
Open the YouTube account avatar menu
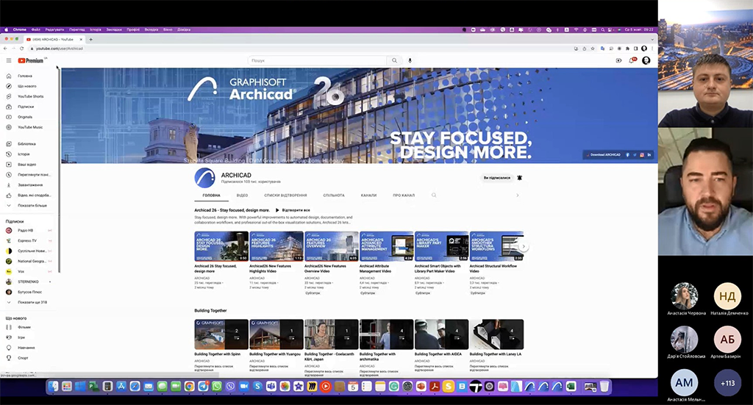646,60
